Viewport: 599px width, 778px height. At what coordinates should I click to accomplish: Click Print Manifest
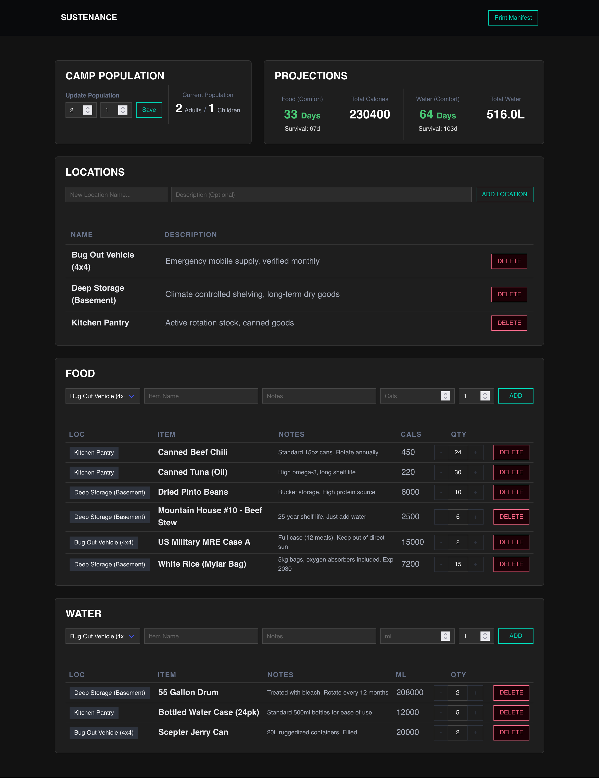click(513, 17)
